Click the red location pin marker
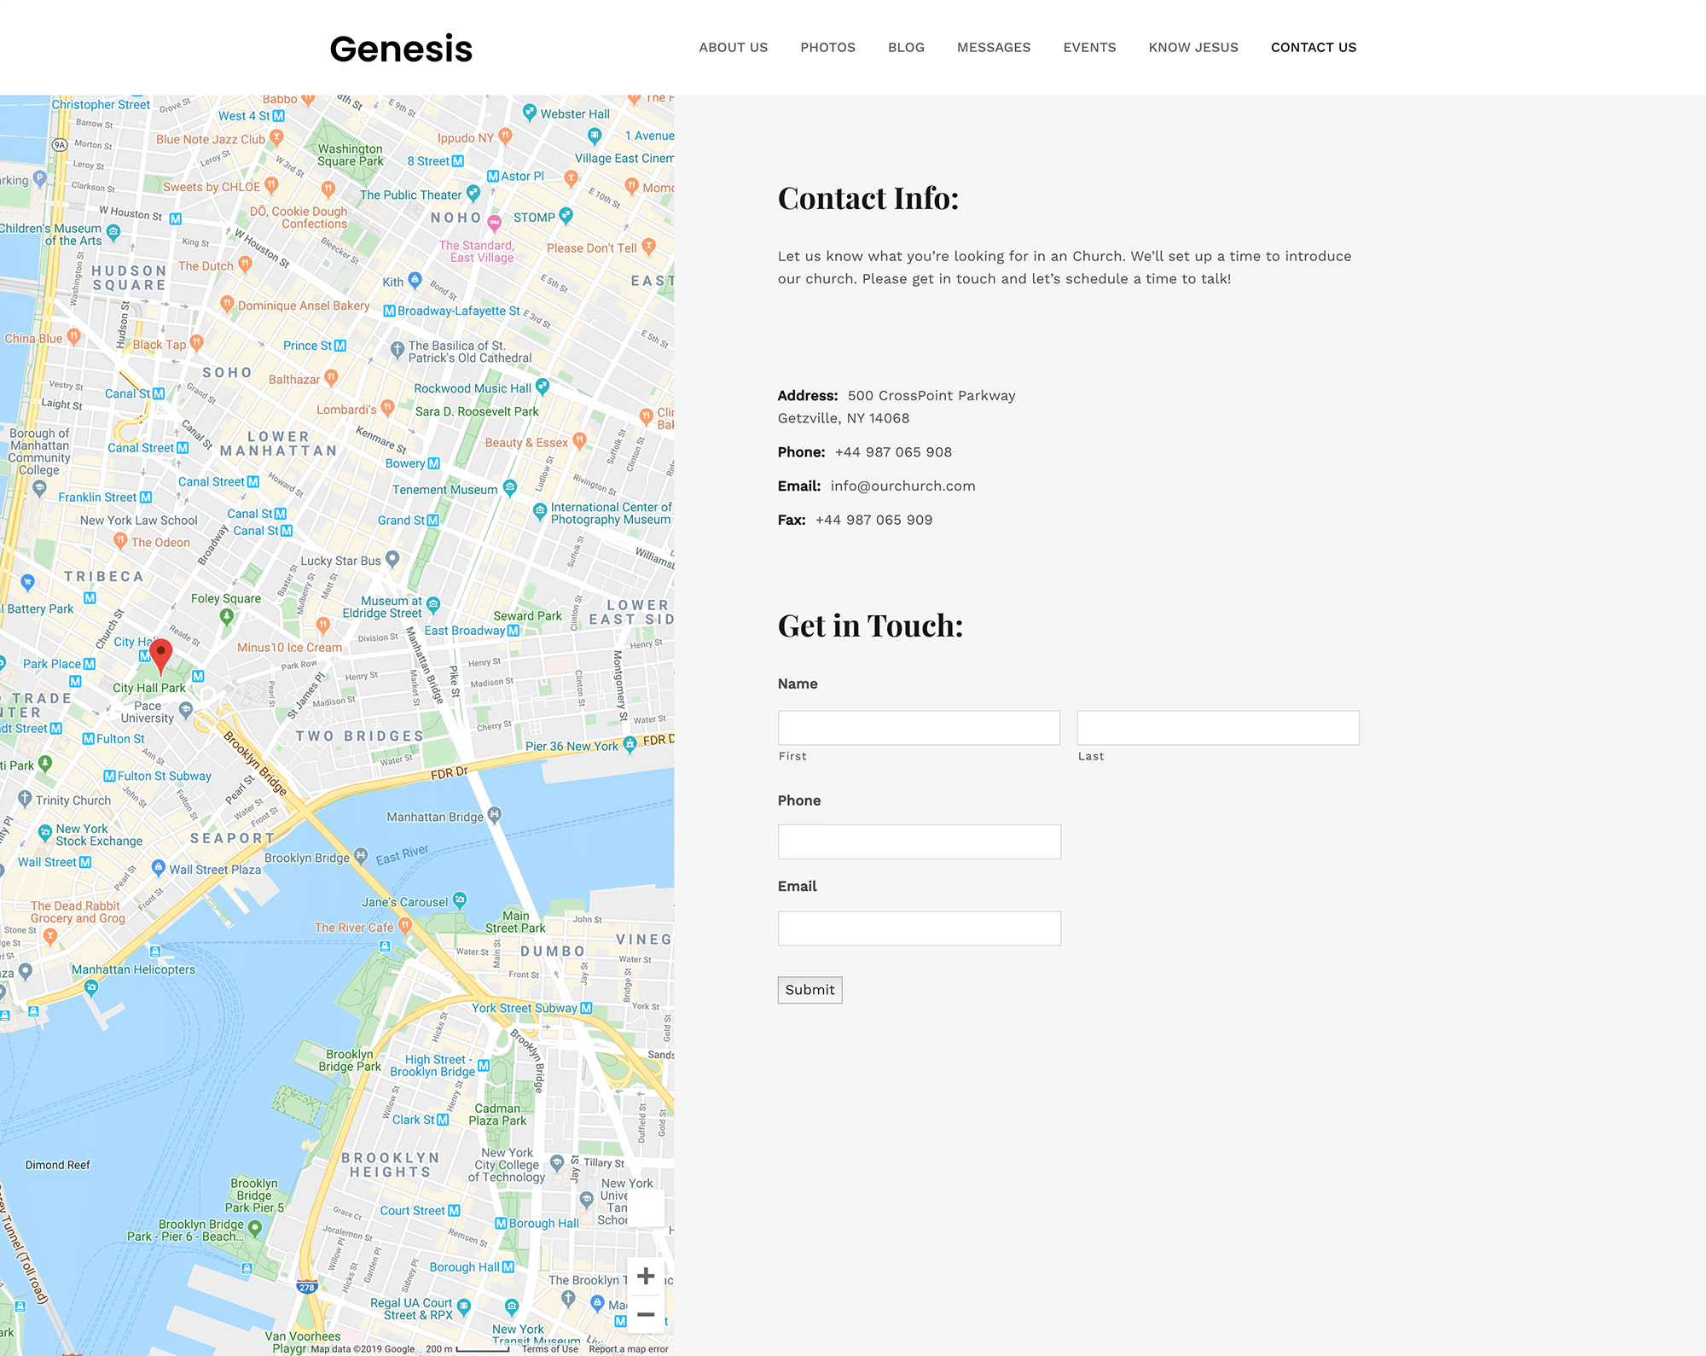 tap(160, 656)
